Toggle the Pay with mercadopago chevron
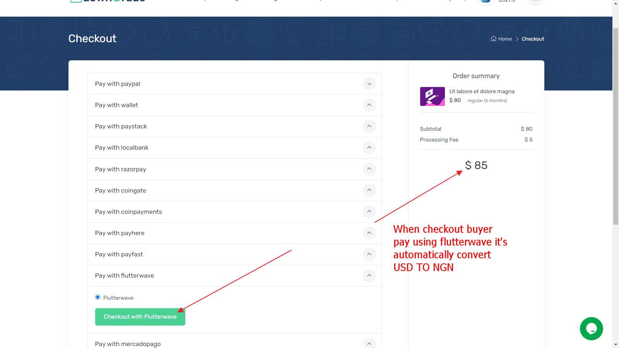 pyautogui.click(x=369, y=344)
